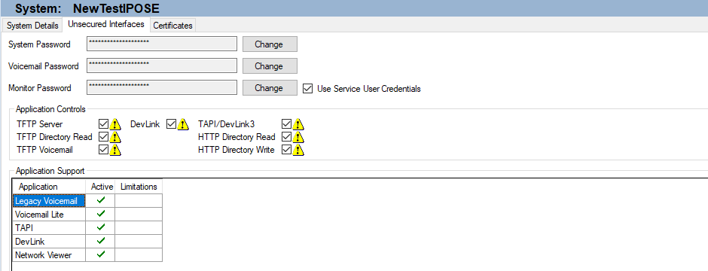Toggle the TFTP Voicemail checkbox
Image resolution: width=708 pixels, height=271 pixels.
click(x=103, y=150)
